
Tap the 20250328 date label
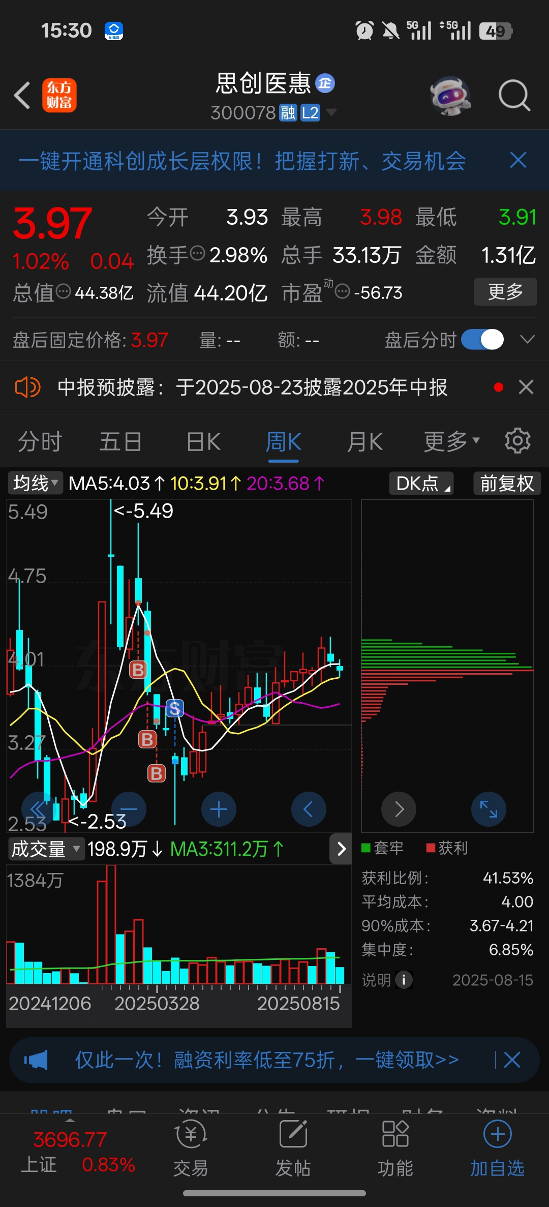pyautogui.click(x=157, y=1003)
